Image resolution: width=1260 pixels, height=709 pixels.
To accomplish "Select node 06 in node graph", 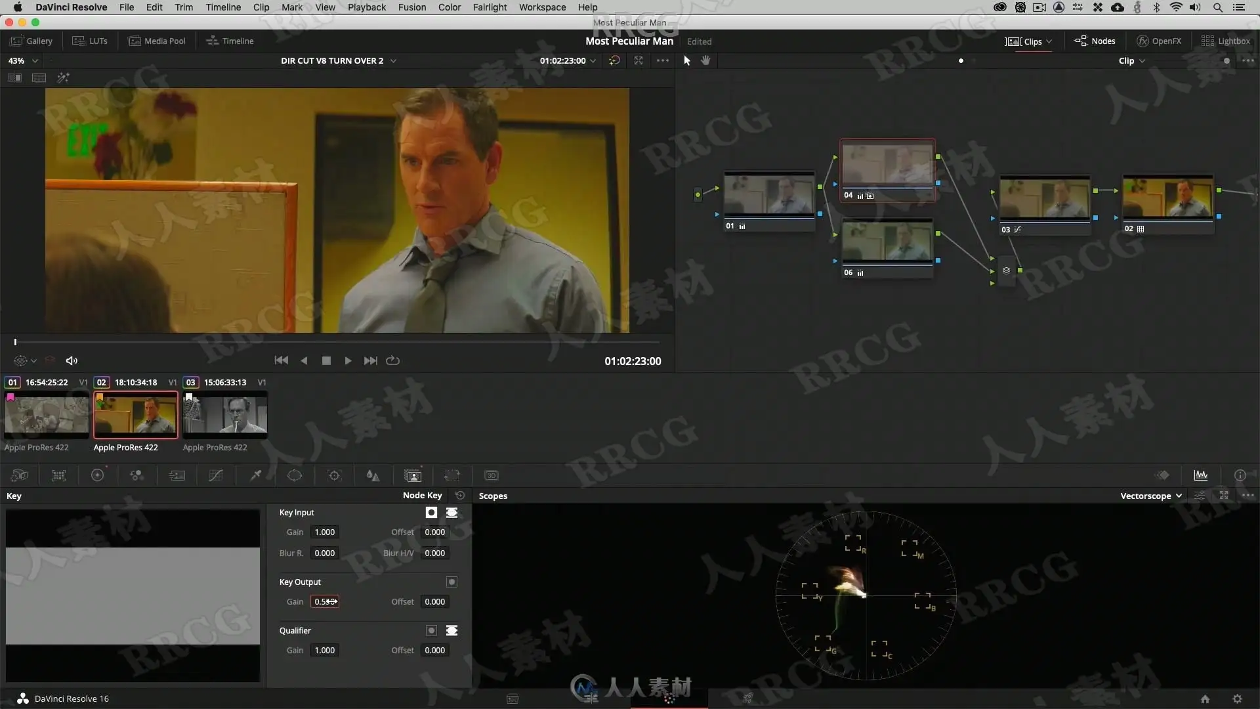I will pyautogui.click(x=887, y=248).
